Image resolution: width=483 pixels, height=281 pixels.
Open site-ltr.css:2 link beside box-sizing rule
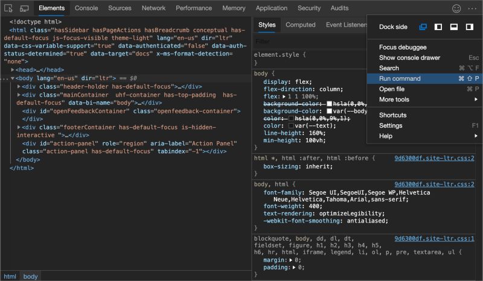tap(434, 158)
